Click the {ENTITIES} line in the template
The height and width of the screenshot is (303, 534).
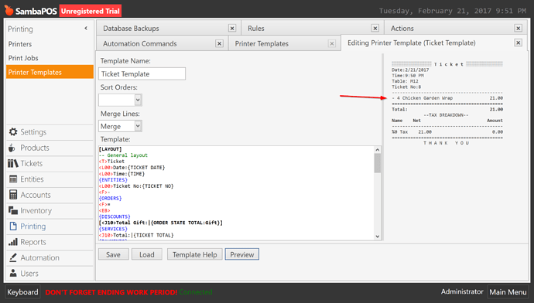click(113, 179)
